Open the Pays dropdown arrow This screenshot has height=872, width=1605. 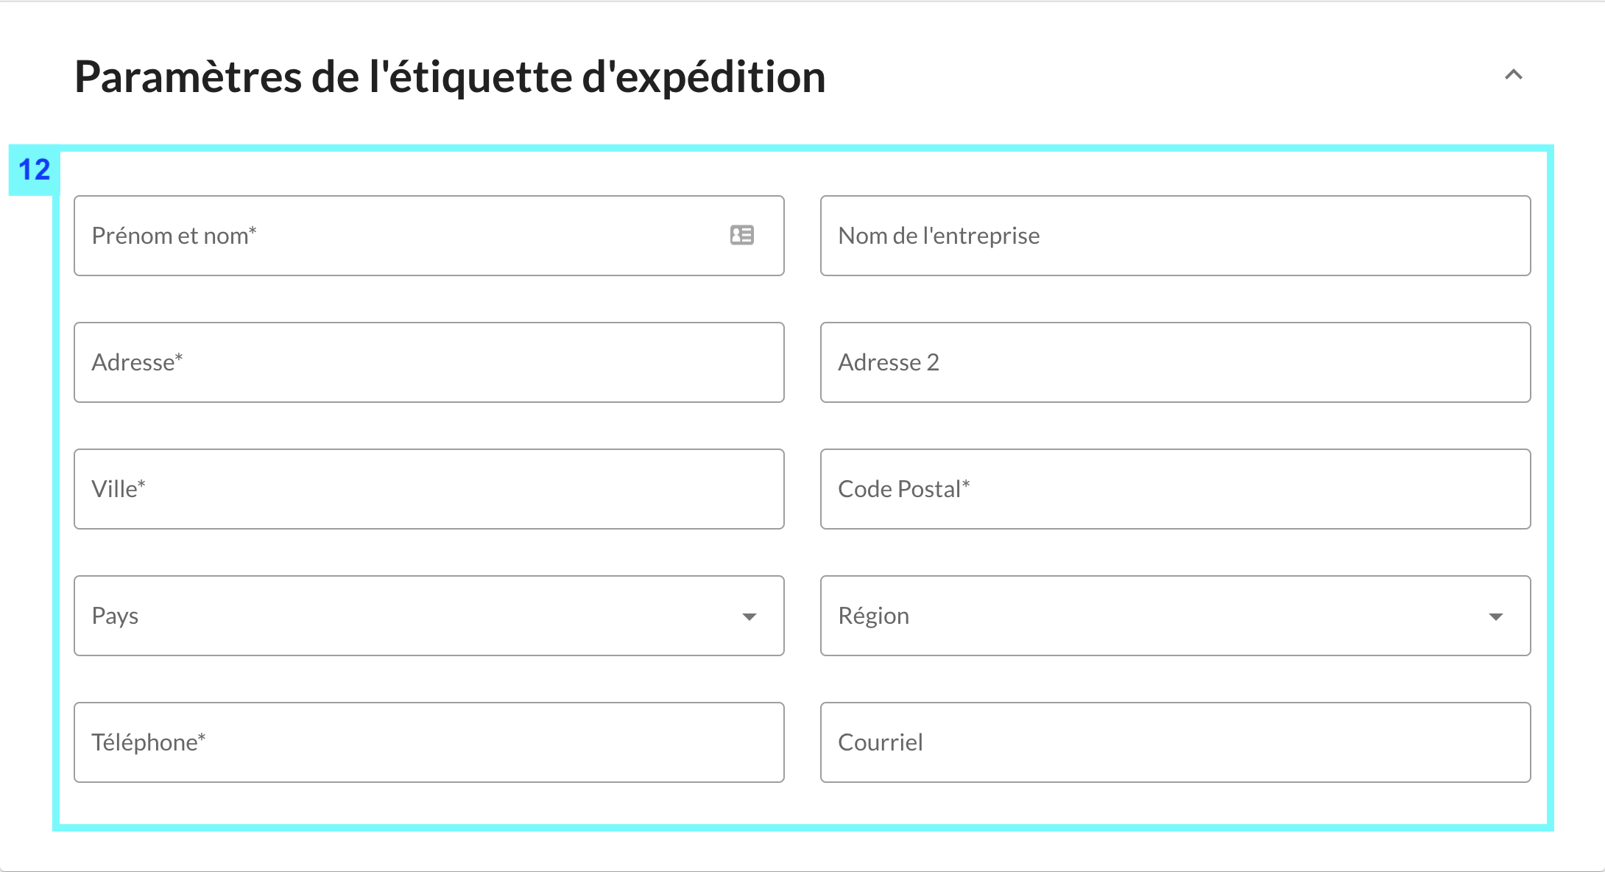(x=749, y=616)
